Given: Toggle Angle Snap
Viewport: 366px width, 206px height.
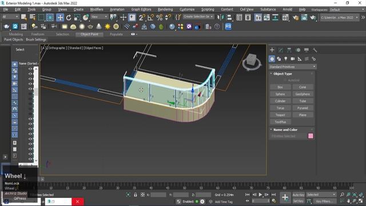Looking at the screenshot, I should pyautogui.click(x=150, y=17).
